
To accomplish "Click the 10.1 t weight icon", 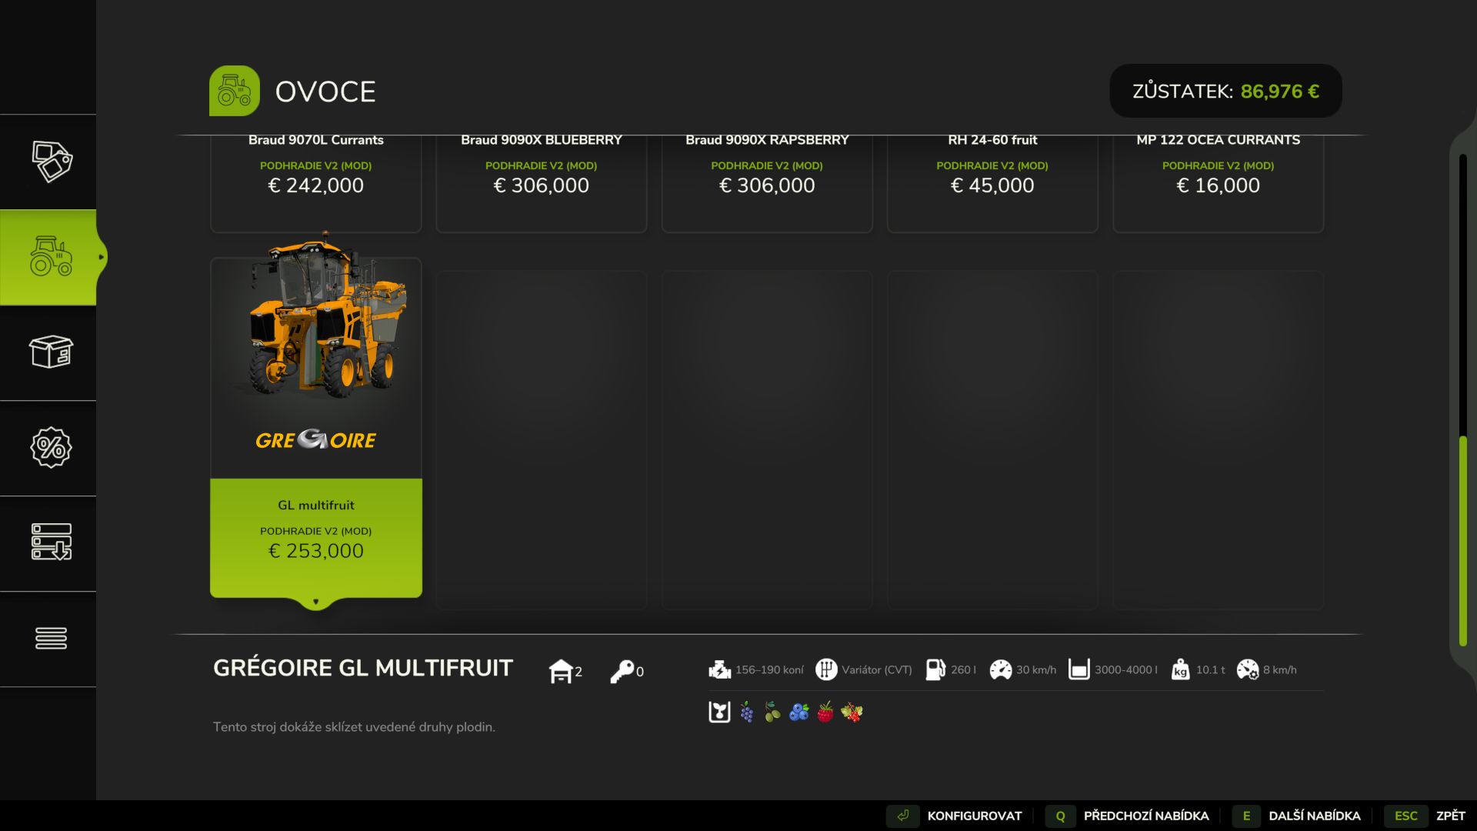I will pos(1180,669).
